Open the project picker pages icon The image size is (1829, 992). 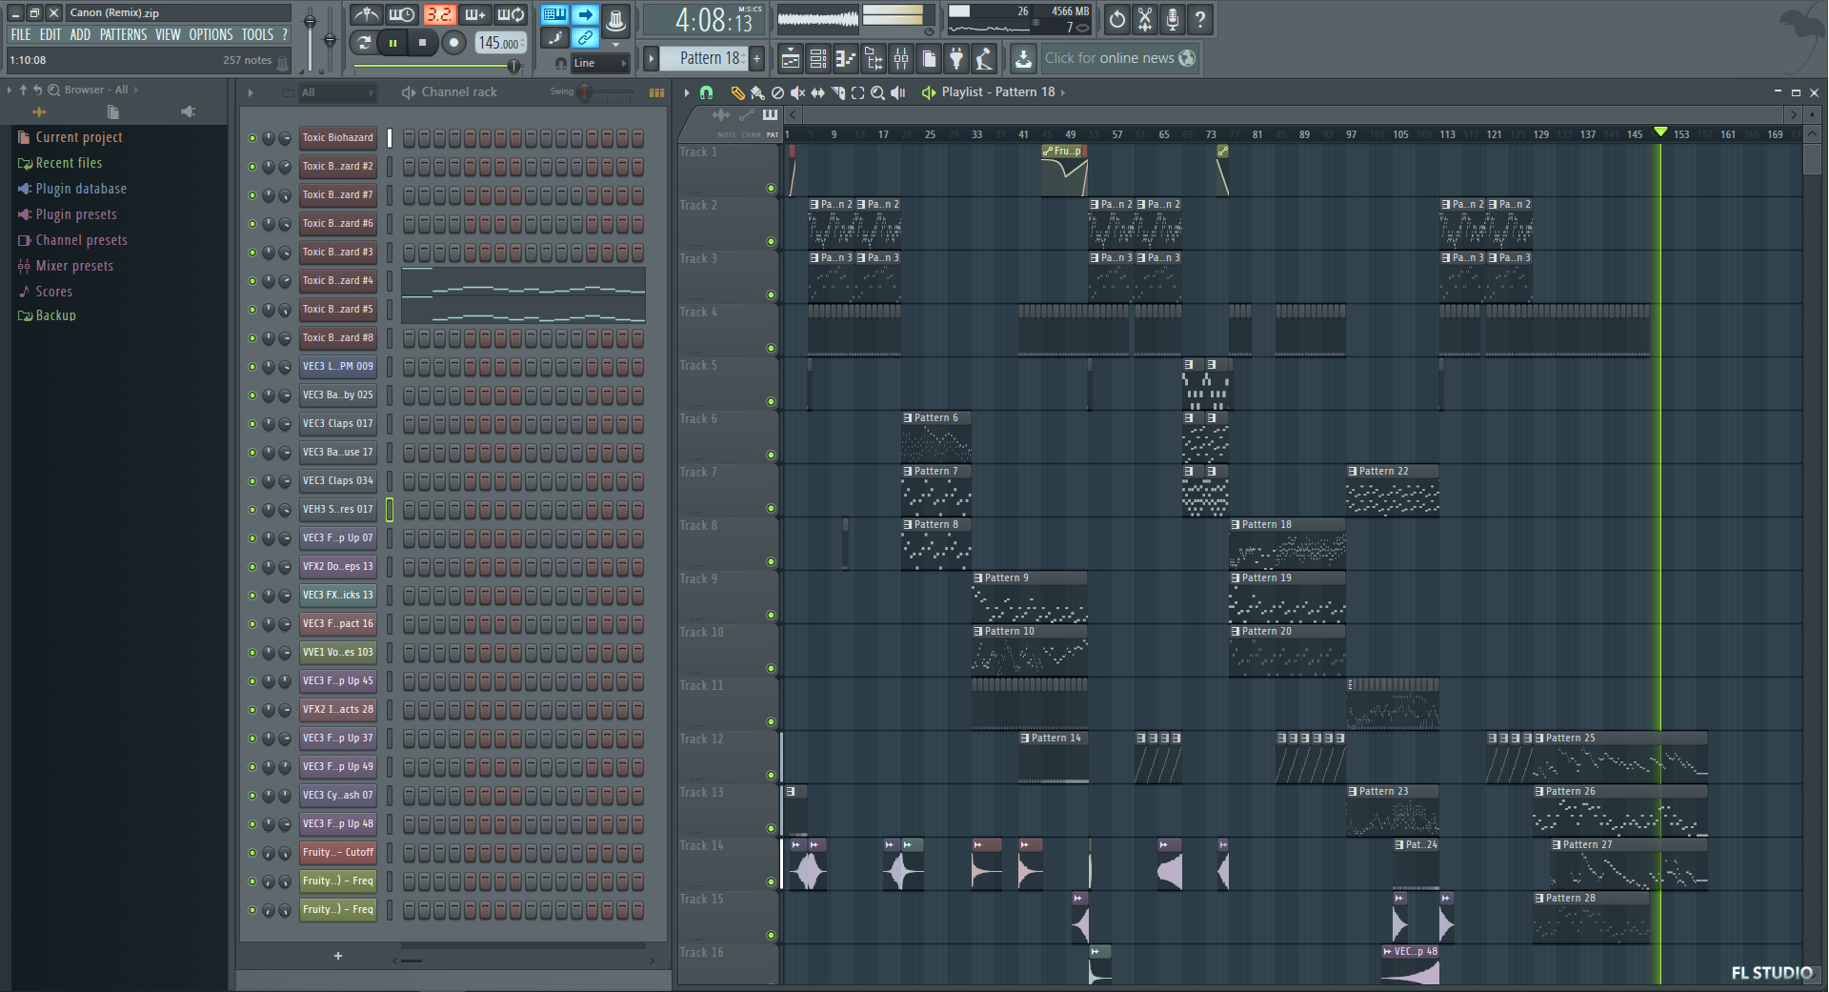(x=929, y=59)
